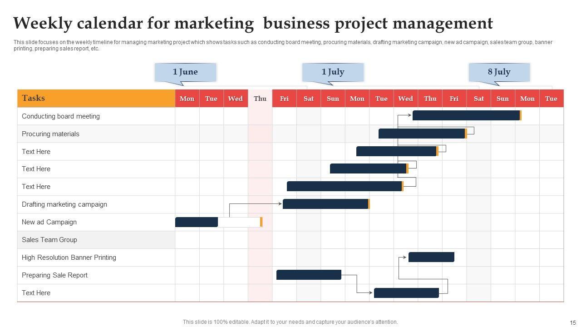
Task: Select the "Drafting marketing campaign" task label
Action: (64, 204)
